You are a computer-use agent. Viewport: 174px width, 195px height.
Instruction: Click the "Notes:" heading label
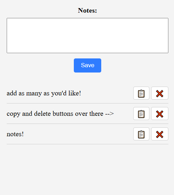pyautogui.click(x=88, y=10)
